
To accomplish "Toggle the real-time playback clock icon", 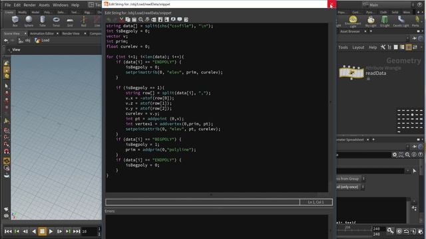I will pos(399,231).
